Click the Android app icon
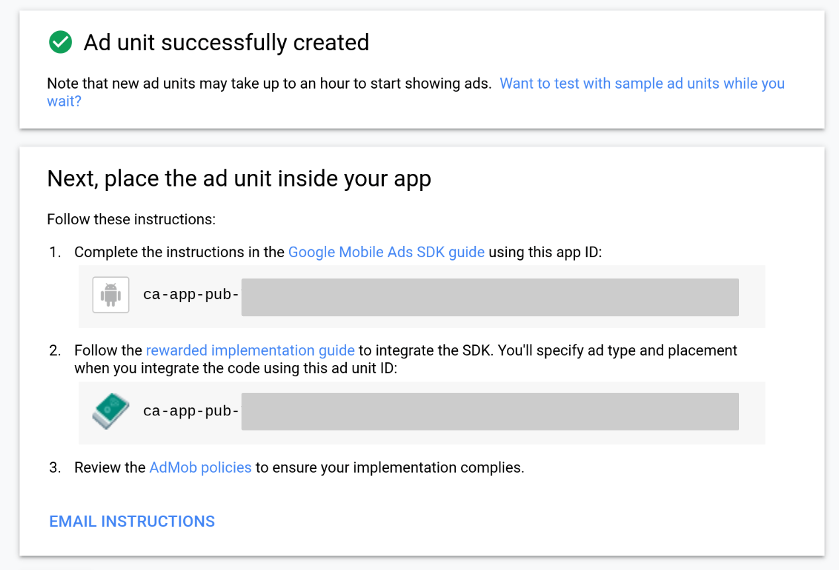 point(110,295)
